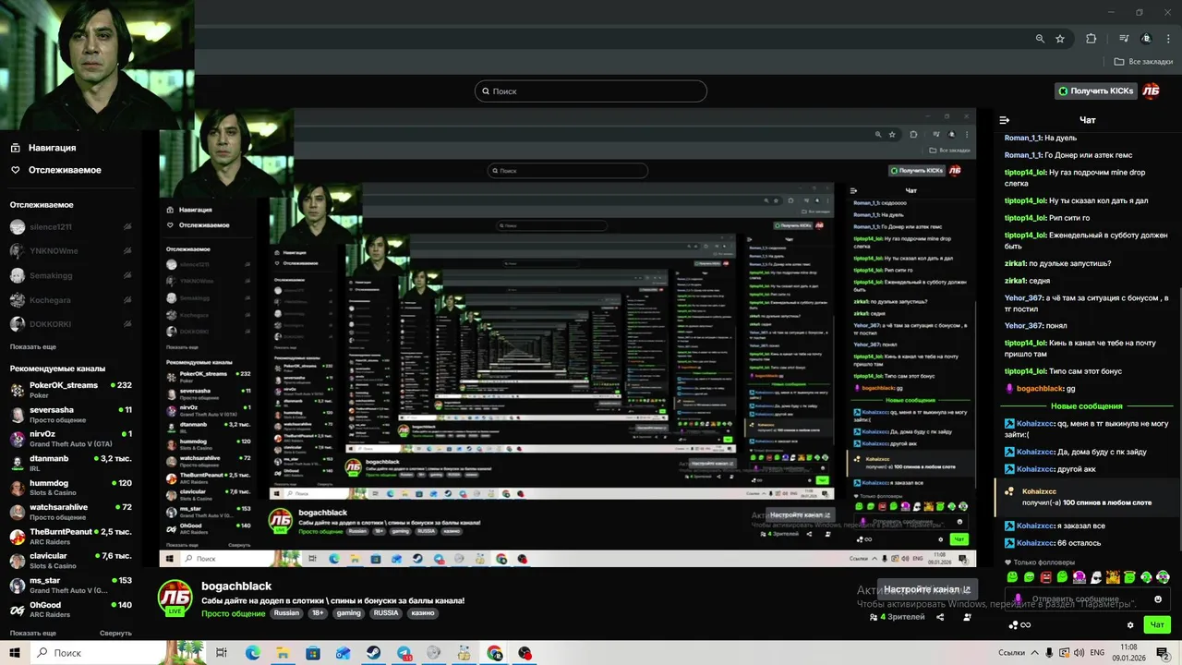Image resolution: width=1182 pixels, height=665 pixels.
Task: Open Microsoft Edge from the taskbar
Action: point(252,653)
